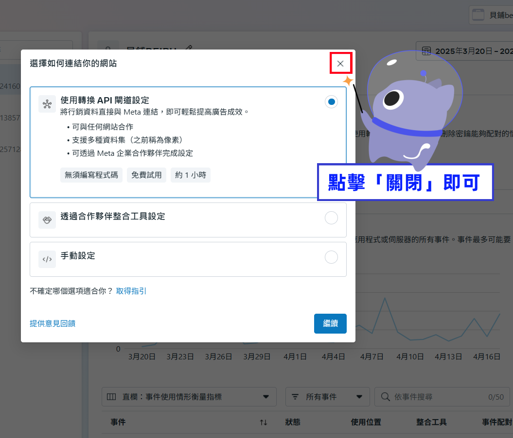Open the 直欄 columns metric dropdown
This screenshot has height=438, width=513.
pos(189,397)
